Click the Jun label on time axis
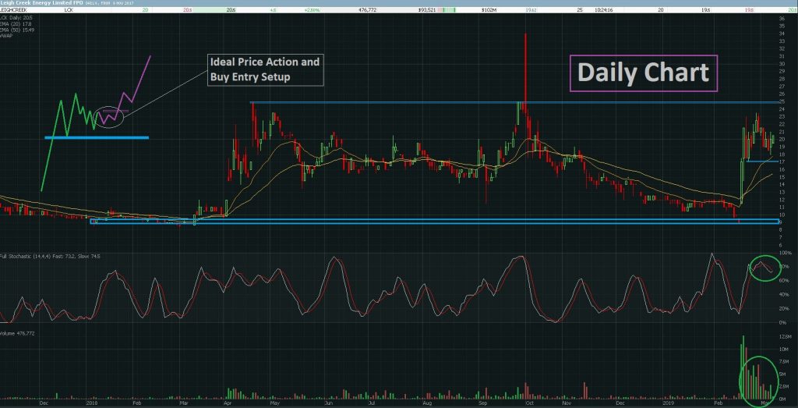 (330, 402)
